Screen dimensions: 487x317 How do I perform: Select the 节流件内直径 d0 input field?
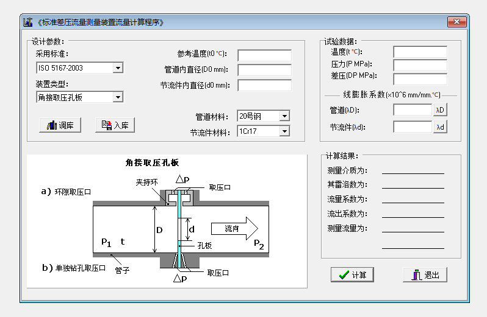pos(264,85)
